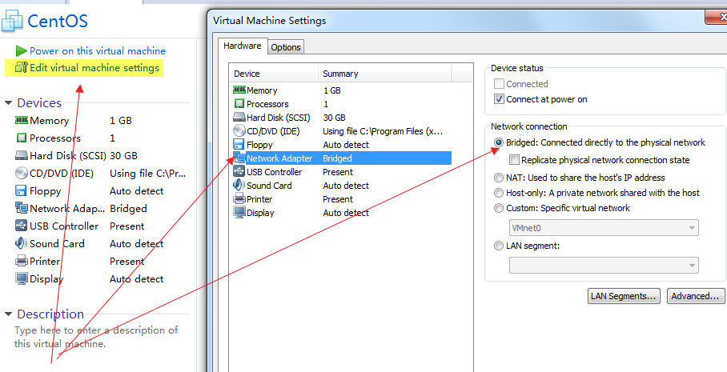Image resolution: width=727 pixels, height=372 pixels.
Task: Click the wrench icon beside Edit settings
Action: pyautogui.click(x=22, y=68)
